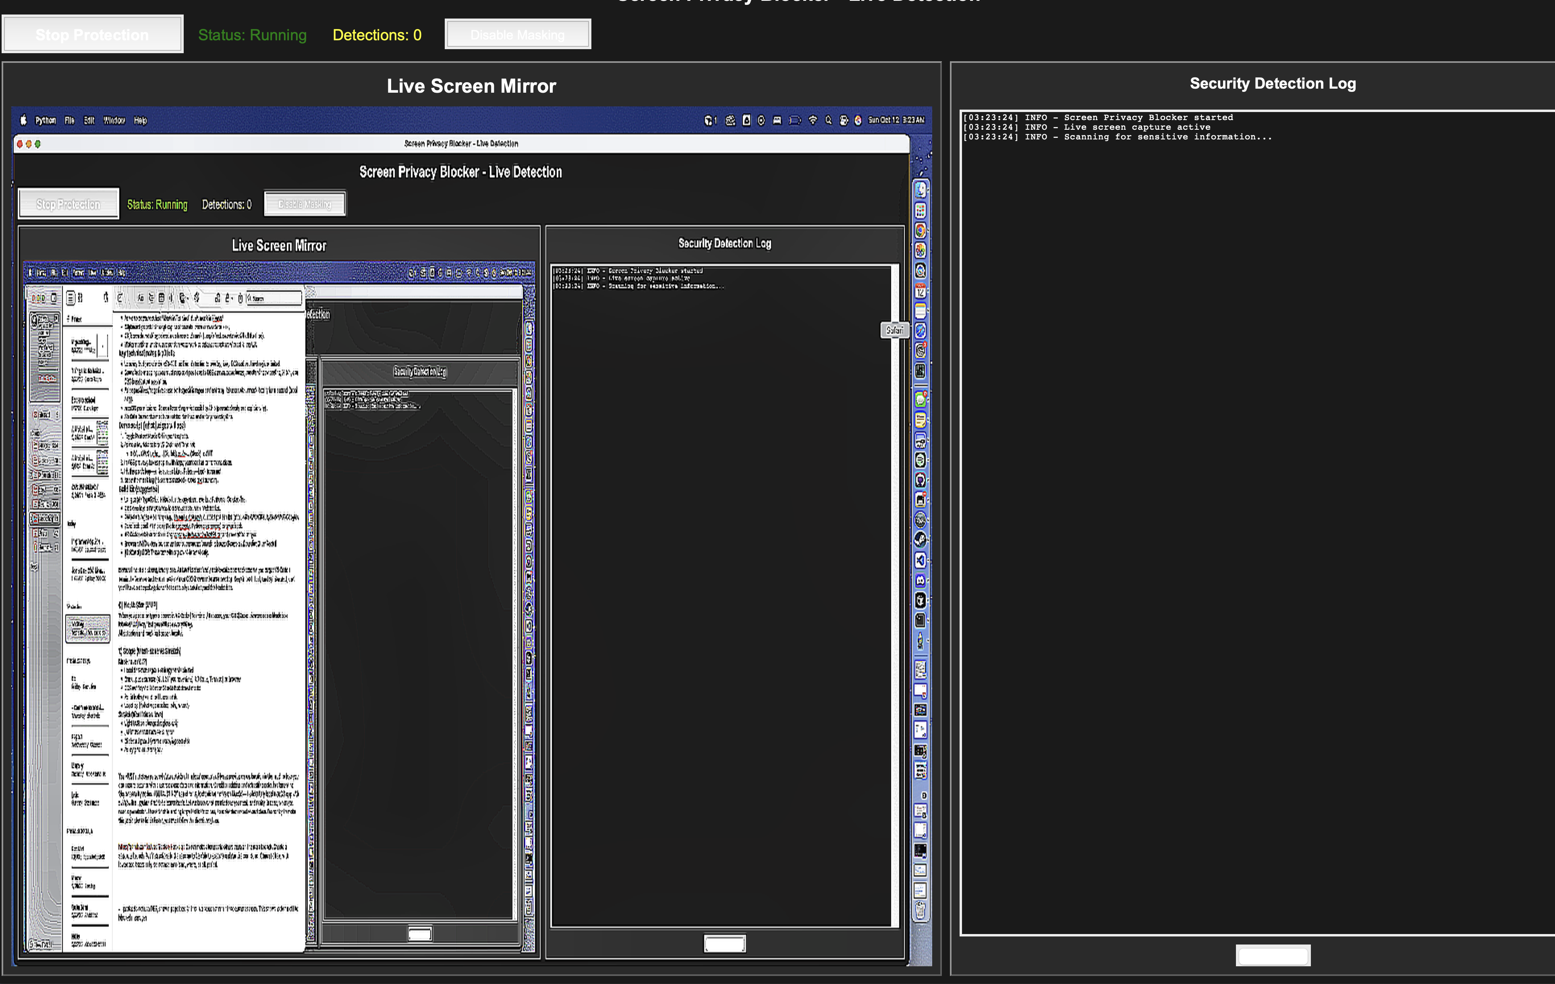Open Spotify from the mirrored dock
Image resolution: width=1555 pixels, height=984 pixels.
click(920, 460)
